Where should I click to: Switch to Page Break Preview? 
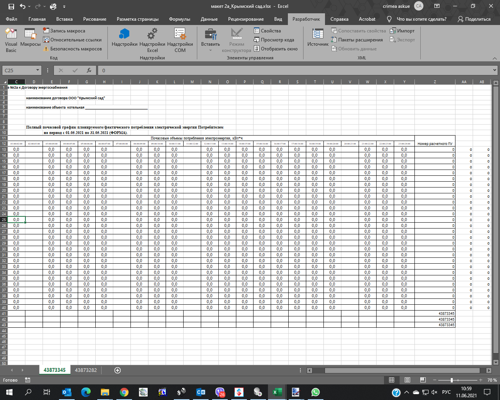pos(423,380)
